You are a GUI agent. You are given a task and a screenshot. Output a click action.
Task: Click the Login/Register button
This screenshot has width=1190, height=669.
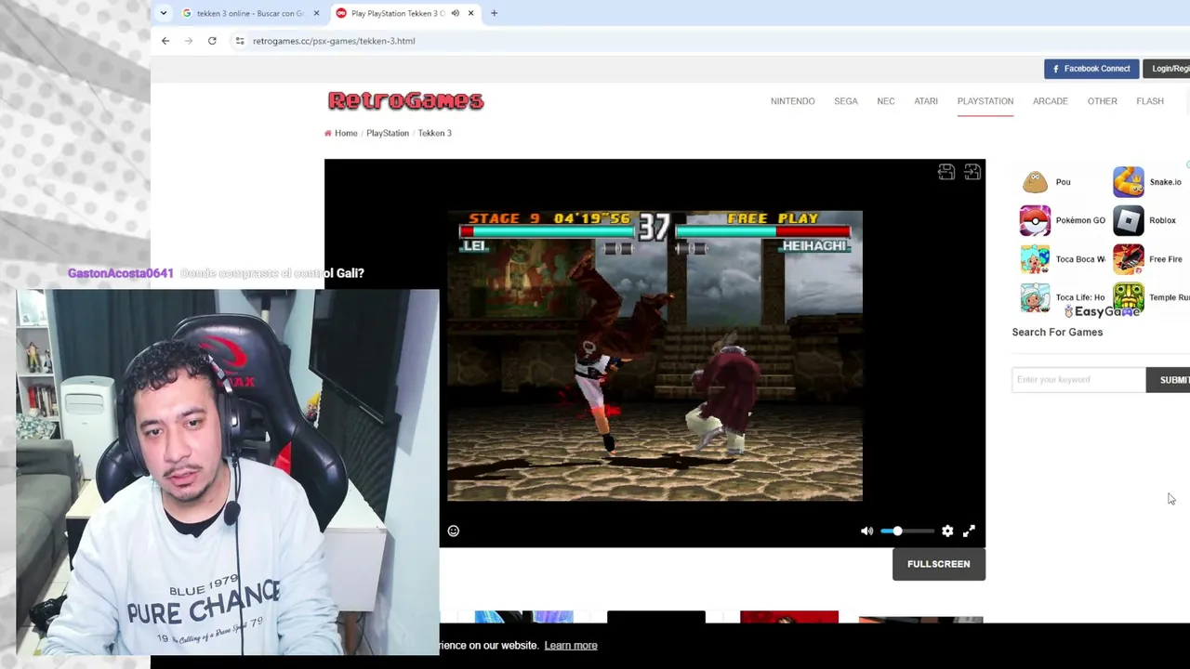coord(1167,69)
